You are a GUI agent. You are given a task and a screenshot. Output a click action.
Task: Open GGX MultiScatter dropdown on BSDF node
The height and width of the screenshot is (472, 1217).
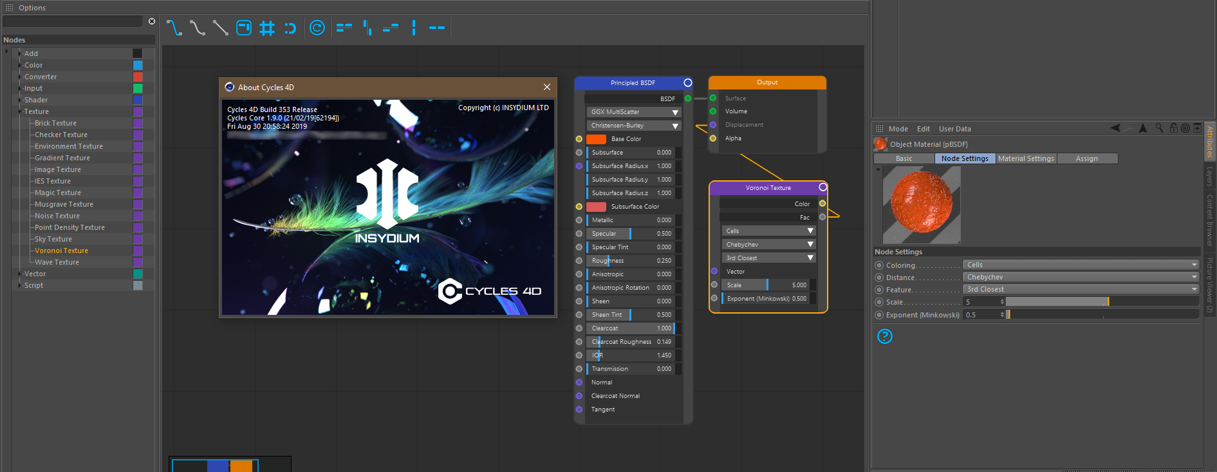click(x=634, y=112)
